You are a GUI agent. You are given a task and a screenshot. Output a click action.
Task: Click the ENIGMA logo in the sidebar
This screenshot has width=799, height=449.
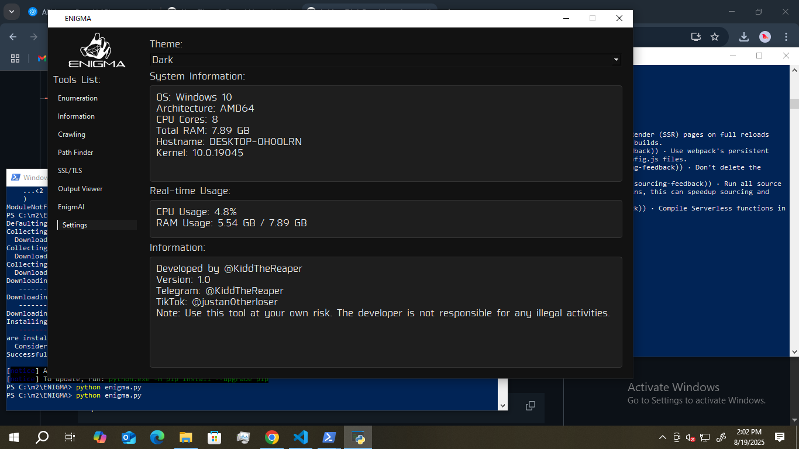(x=97, y=50)
